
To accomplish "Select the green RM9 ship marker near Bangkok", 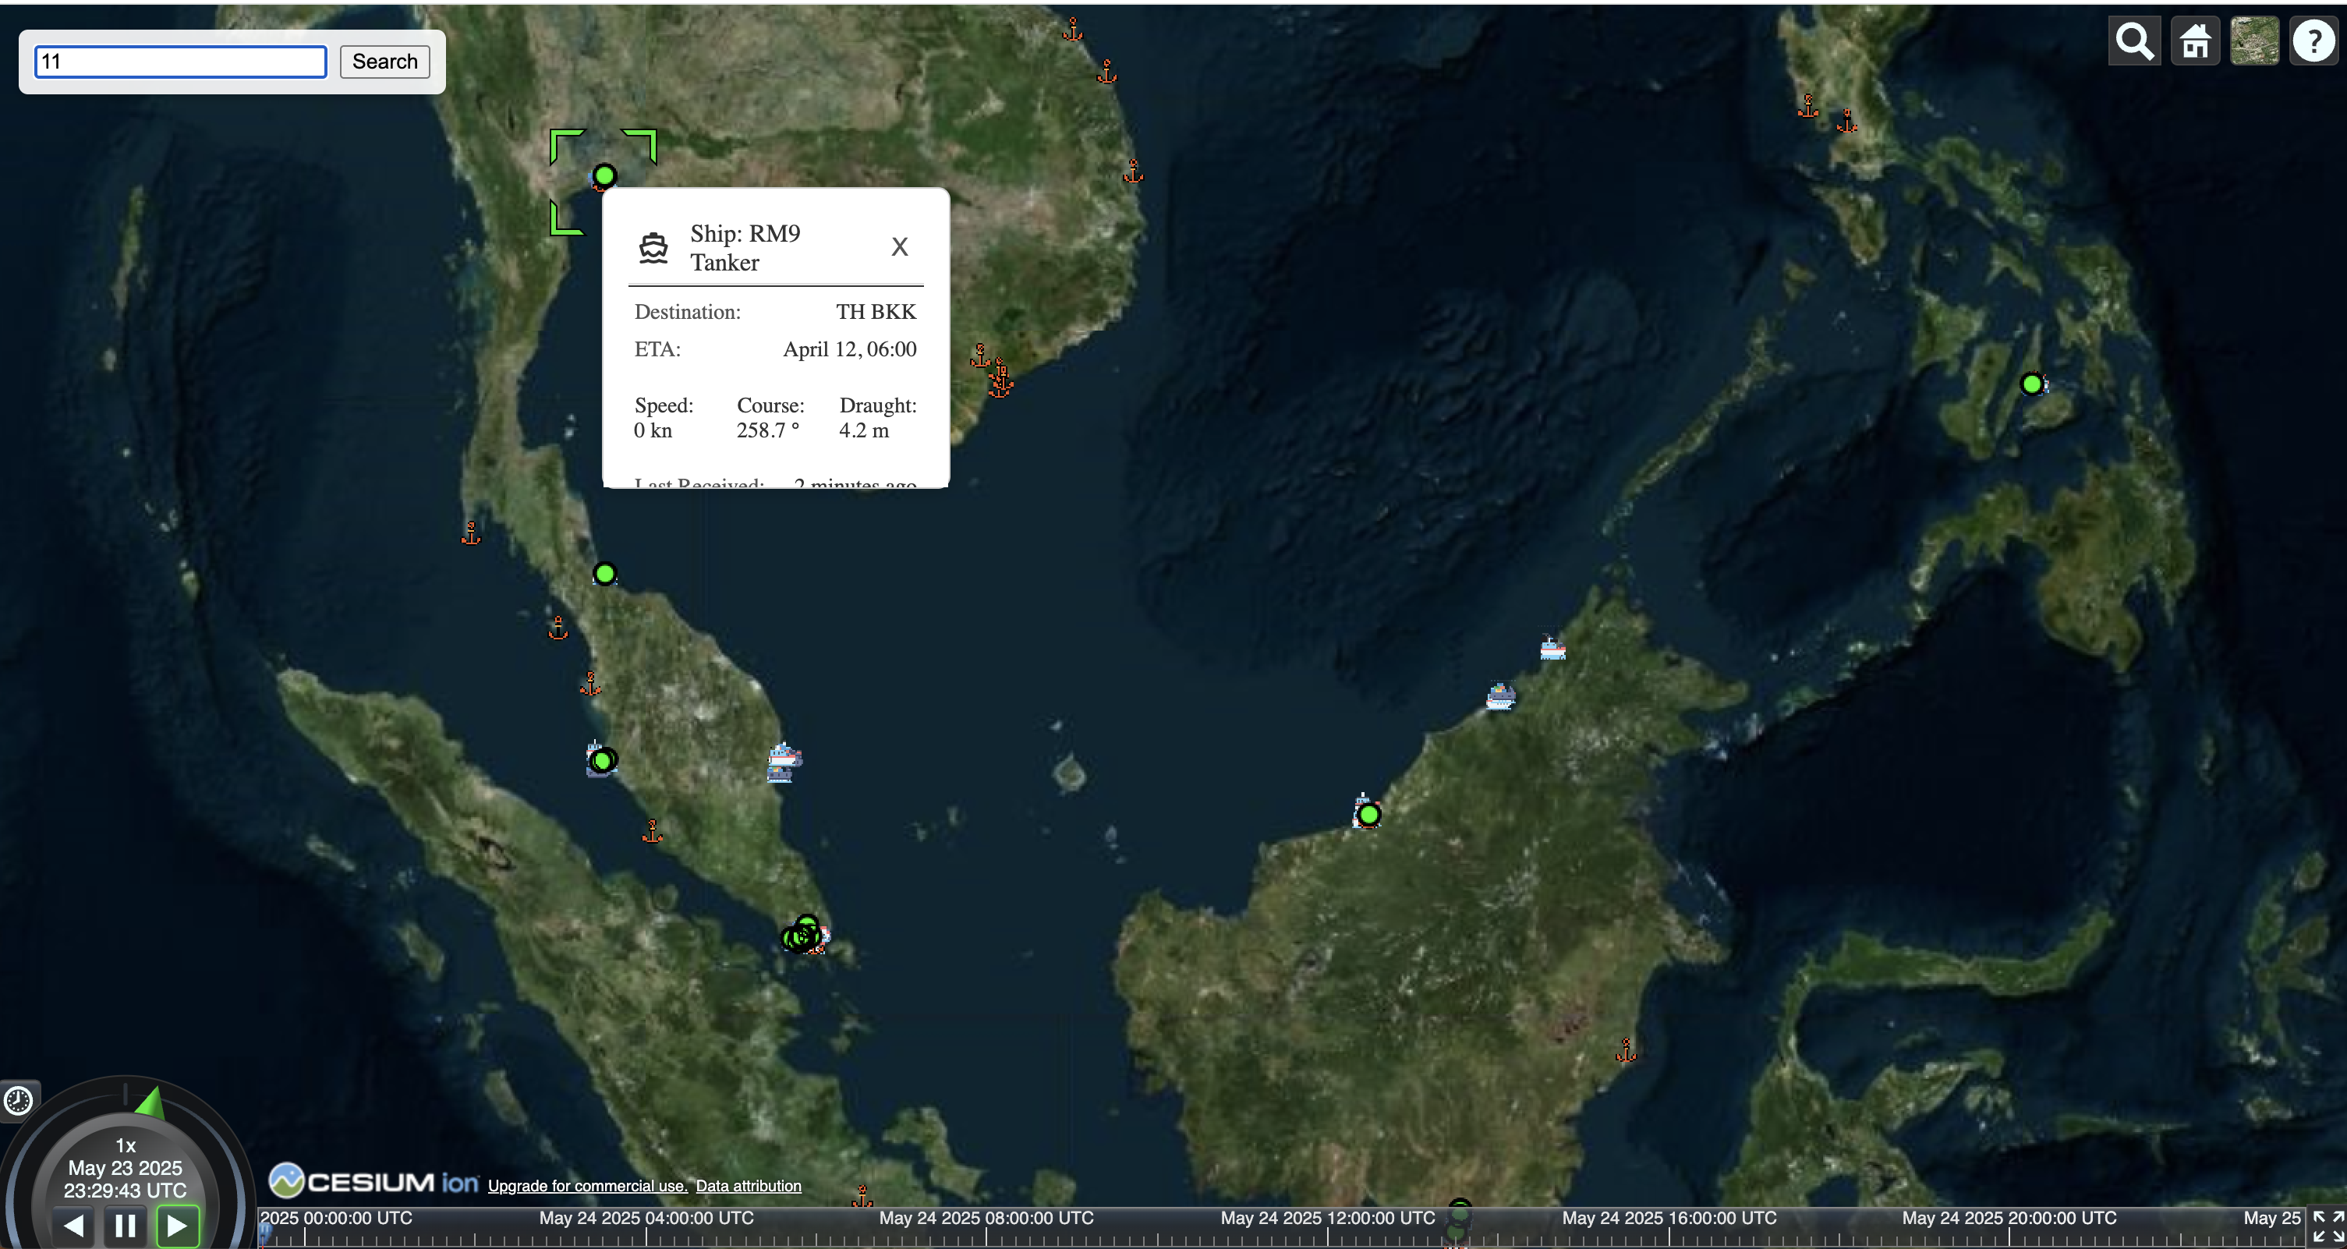I will click(604, 176).
